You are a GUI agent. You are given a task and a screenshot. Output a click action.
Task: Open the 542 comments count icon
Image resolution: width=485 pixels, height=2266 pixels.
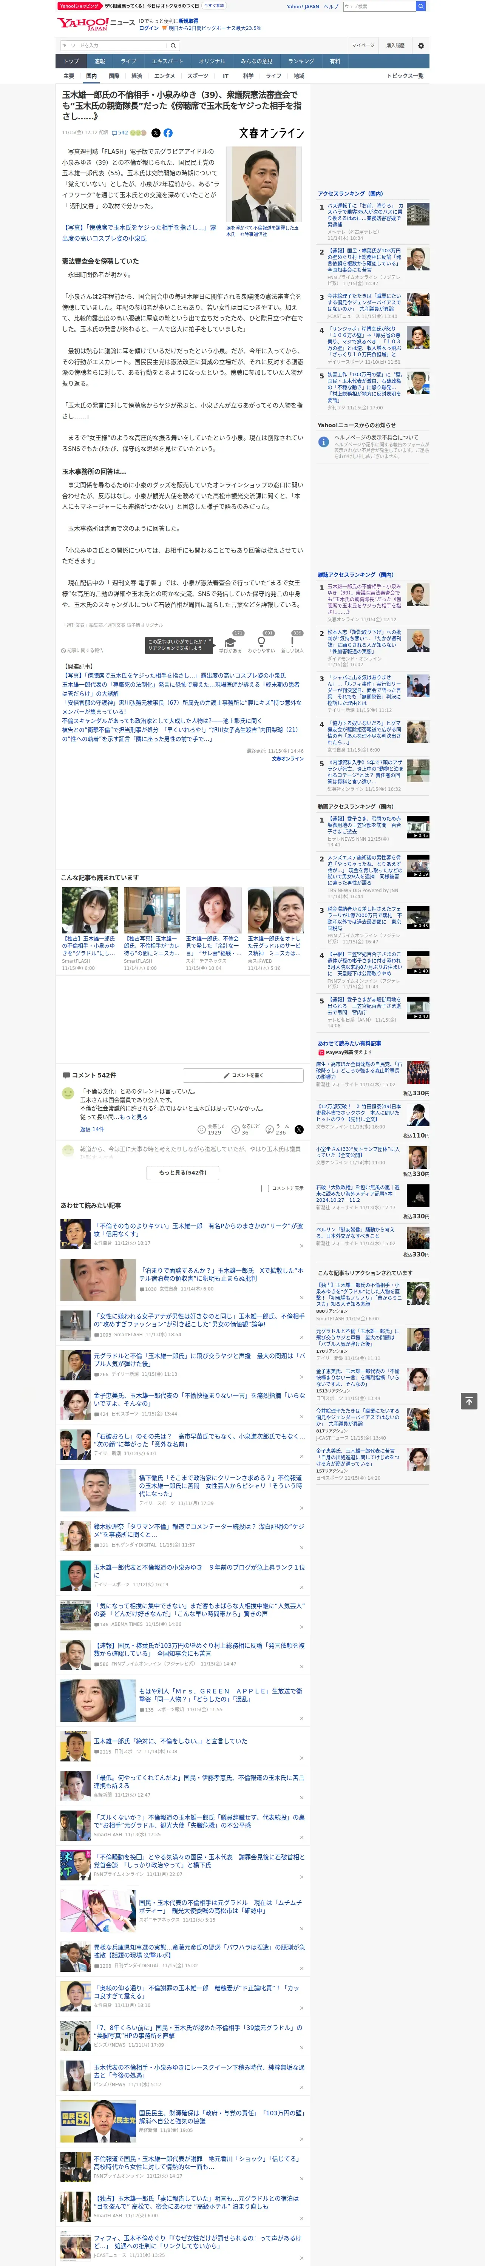[x=120, y=133]
